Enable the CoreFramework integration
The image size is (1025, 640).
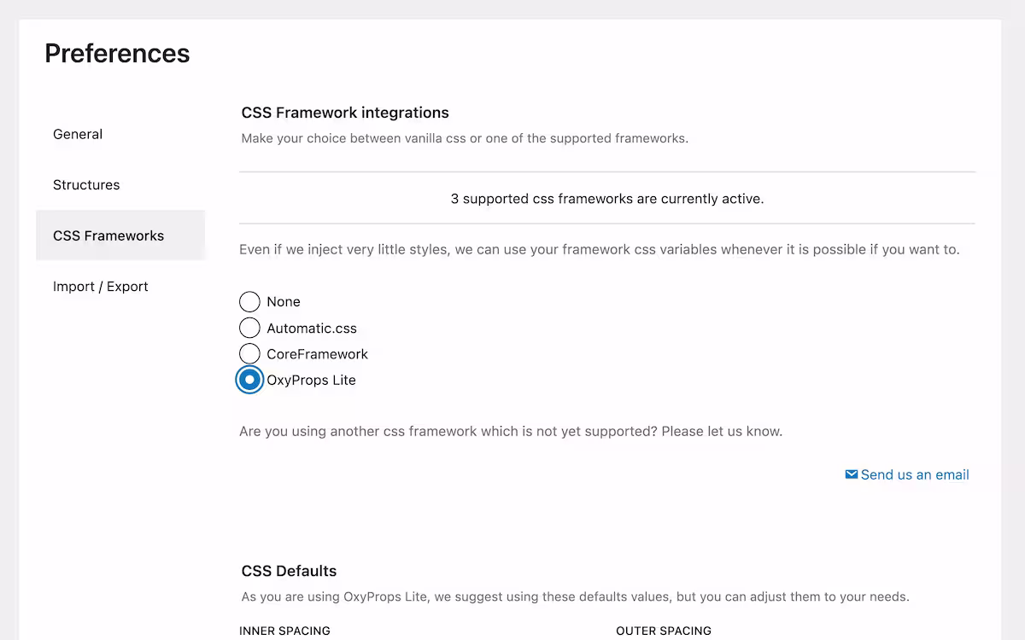[249, 353]
